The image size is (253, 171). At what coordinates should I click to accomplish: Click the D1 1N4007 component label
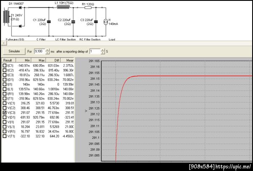tap(15, 3)
